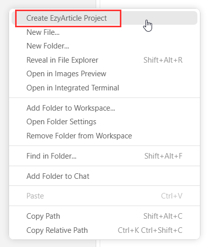Click the Shift+Alt+R shortcut label
Image resolution: width=210 pixels, height=247 pixels.
click(x=163, y=60)
